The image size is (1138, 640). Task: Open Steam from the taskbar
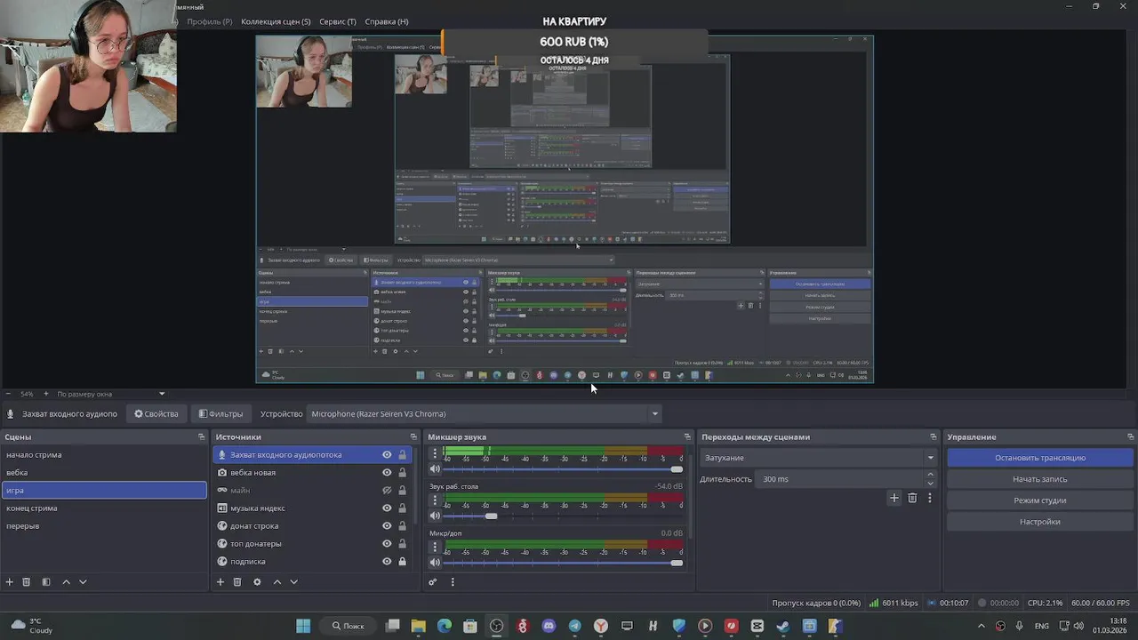[x=783, y=626]
